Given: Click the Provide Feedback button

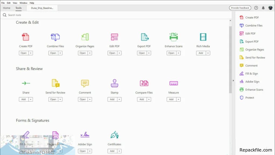Looking at the screenshot, I should coord(240,8).
